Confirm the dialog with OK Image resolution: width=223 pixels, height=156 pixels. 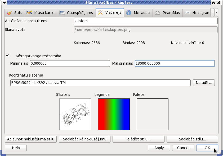(207, 148)
